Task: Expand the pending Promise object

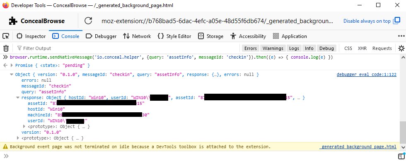Action: (x=12, y=66)
